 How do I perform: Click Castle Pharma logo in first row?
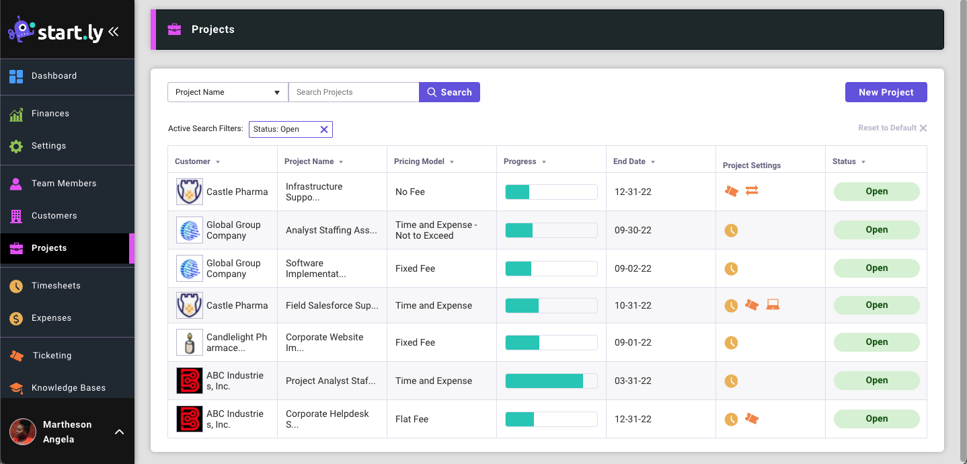tap(189, 192)
